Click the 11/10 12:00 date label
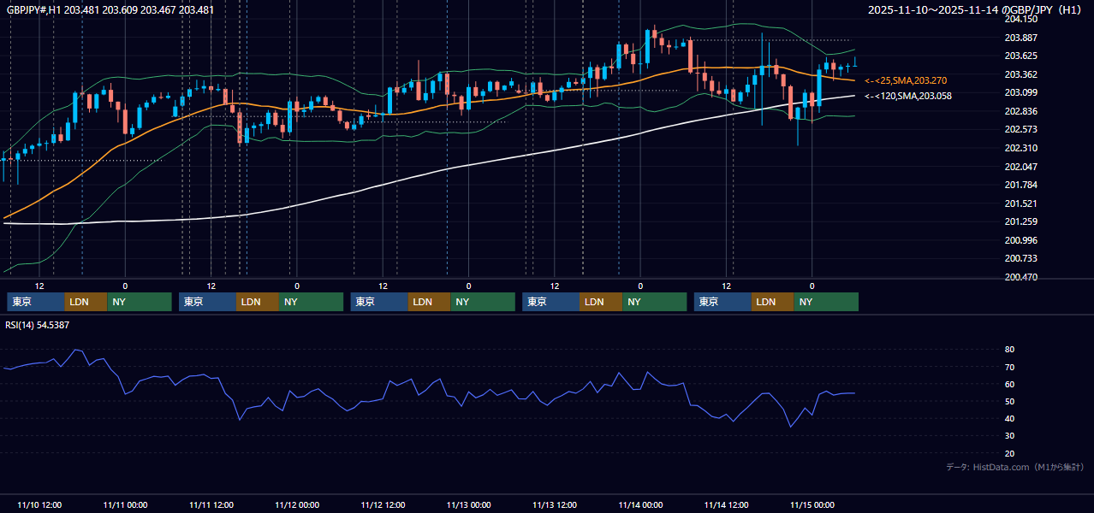The width and height of the screenshot is (1094, 513). [39, 504]
